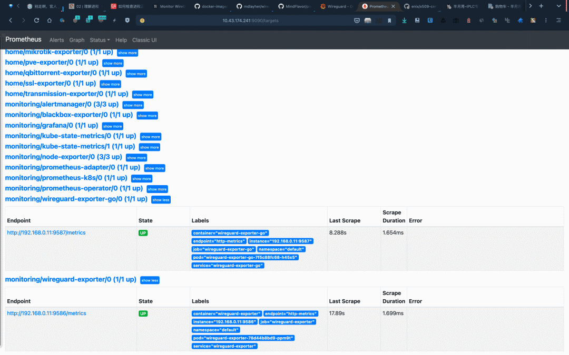The image size is (569, 355).
Task: Switch to the Wireguard Grafana tab
Action: click(337, 6)
